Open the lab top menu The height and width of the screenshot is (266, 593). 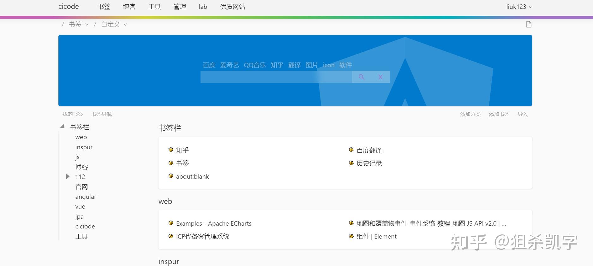click(x=203, y=7)
